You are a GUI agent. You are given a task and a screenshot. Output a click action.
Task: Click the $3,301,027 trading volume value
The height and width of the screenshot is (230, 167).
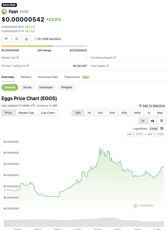[80, 66]
